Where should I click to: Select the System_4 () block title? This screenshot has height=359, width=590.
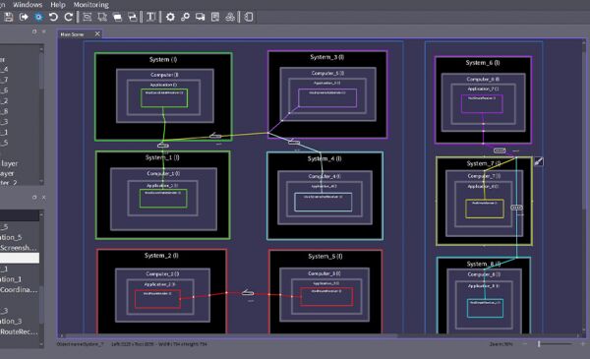click(x=324, y=158)
